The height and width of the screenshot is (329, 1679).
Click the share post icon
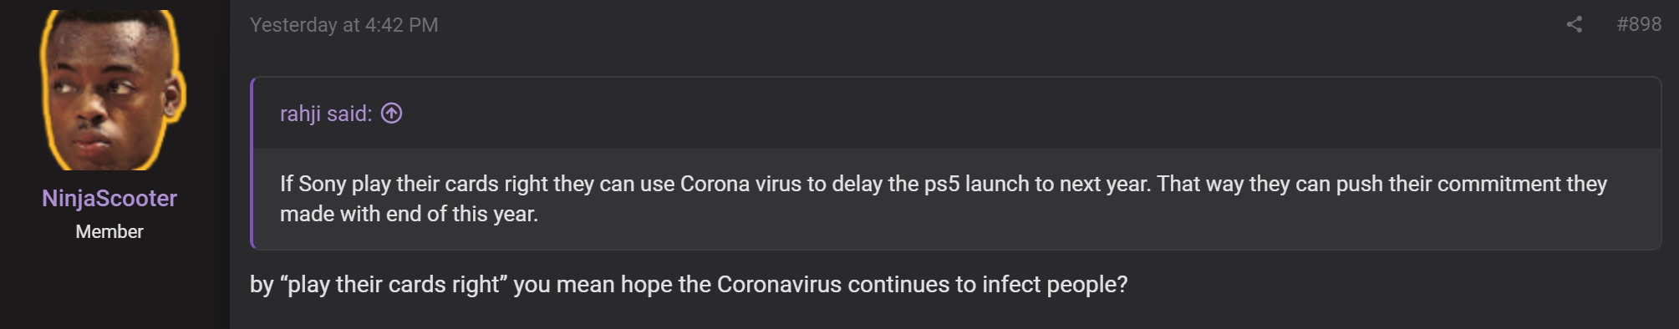click(1574, 25)
